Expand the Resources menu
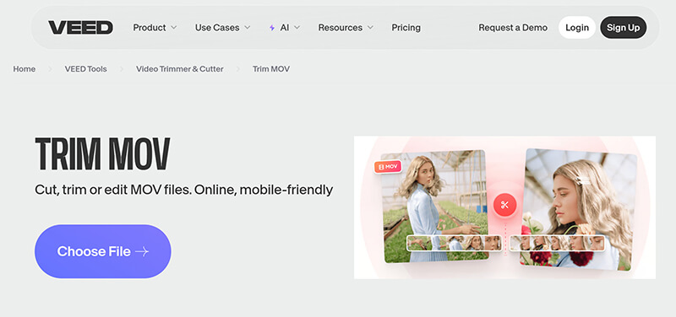 coord(346,28)
